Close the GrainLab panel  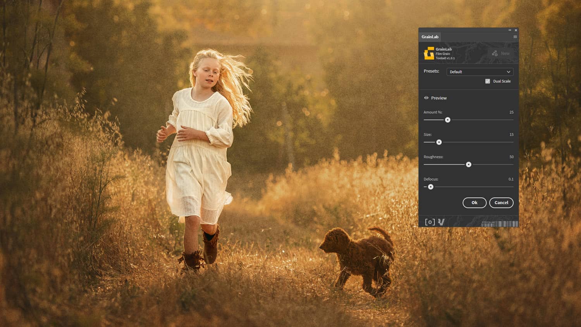[516, 30]
